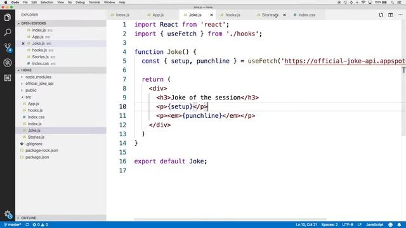Screen dimensions: 406x228
Task: Collapse the HOME folder section
Action: (x=61, y=70)
